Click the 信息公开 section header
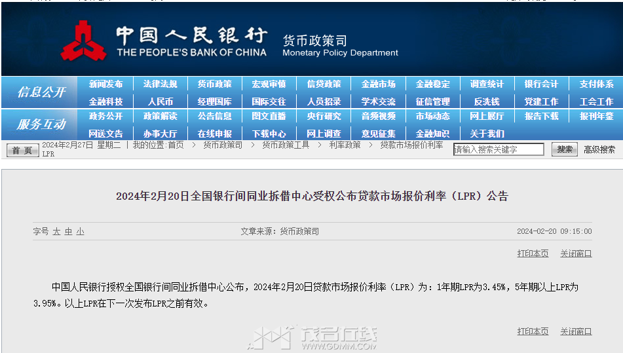Viewport: 623px width, 353px height. (41, 92)
